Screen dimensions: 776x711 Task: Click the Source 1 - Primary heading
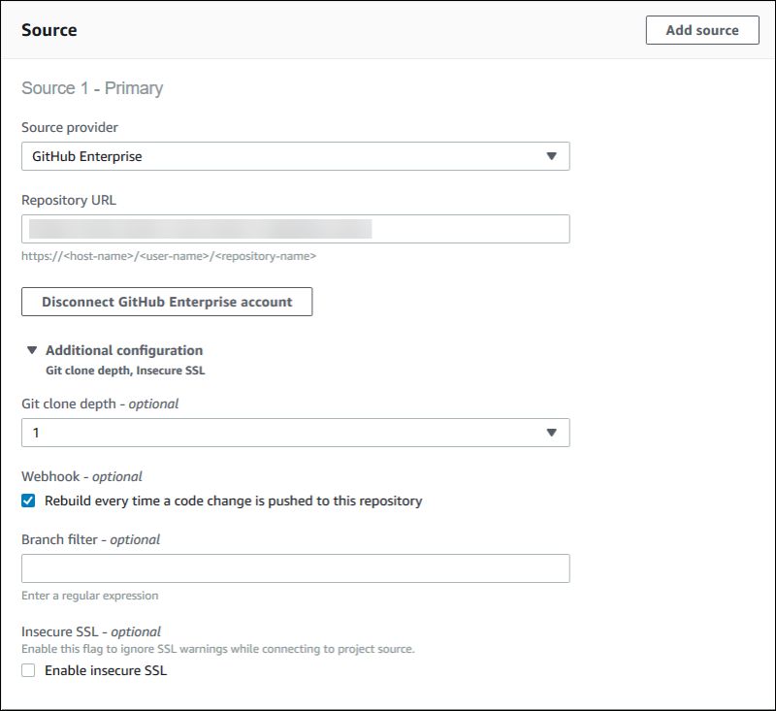pyautogui.click(x=91, y=87)
